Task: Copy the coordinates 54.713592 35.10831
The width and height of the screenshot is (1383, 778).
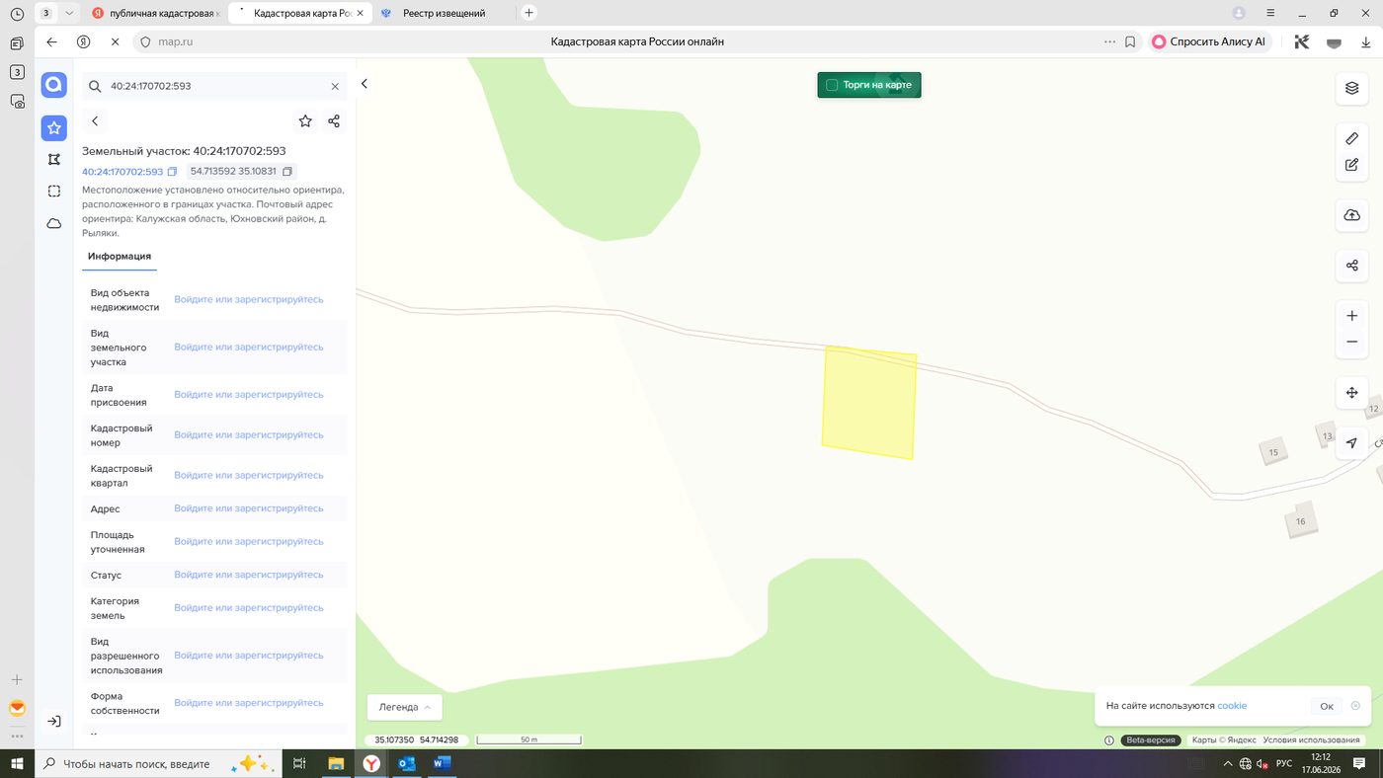Action: coord(287,171)
